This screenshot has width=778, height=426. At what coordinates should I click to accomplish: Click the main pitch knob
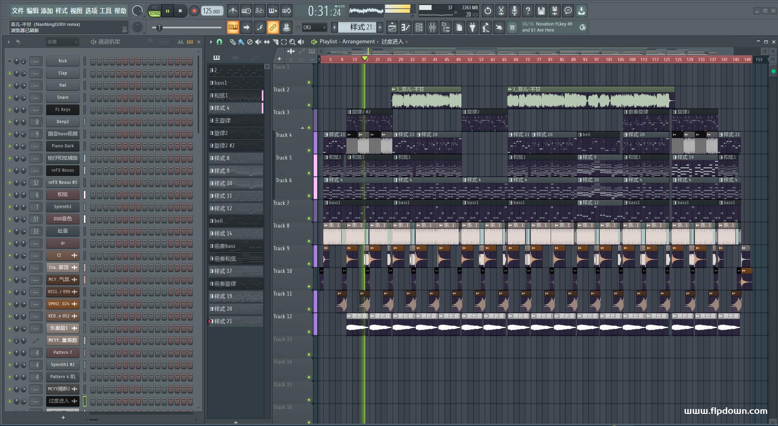137,27
